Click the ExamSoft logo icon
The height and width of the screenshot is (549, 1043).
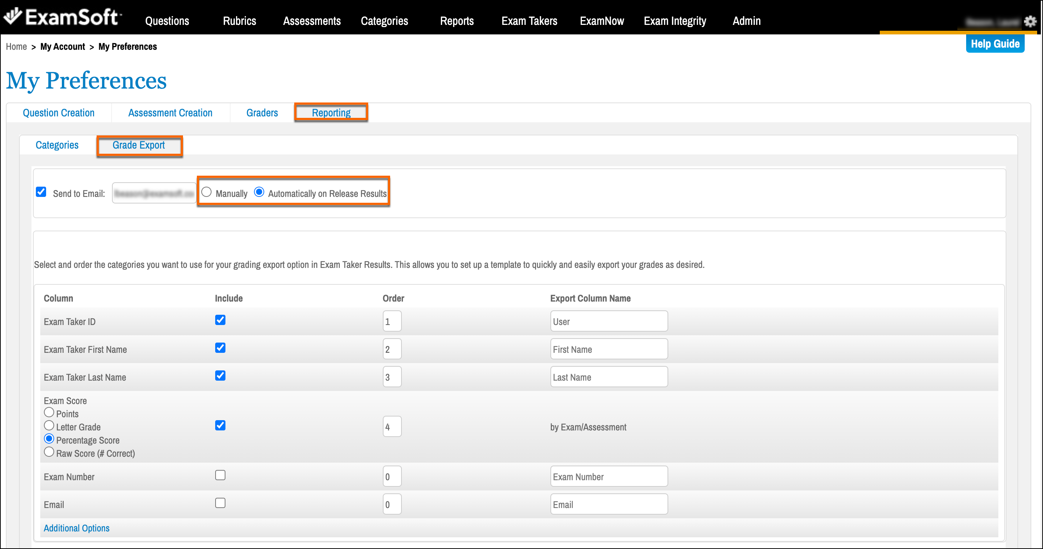pyautogui.click(x=12, y=16)
